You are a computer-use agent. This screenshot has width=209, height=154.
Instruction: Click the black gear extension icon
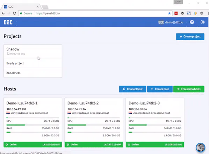point(182,13)
